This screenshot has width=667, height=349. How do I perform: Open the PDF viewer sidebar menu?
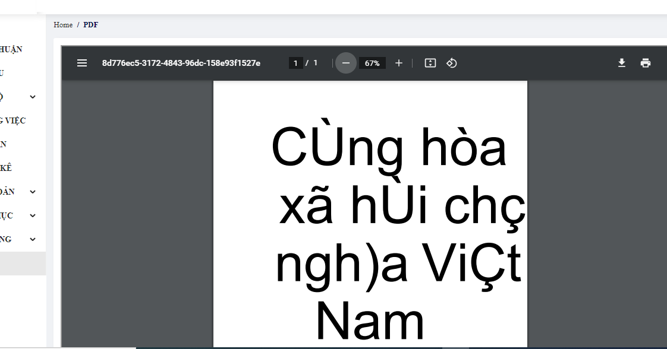click(82, 63)
